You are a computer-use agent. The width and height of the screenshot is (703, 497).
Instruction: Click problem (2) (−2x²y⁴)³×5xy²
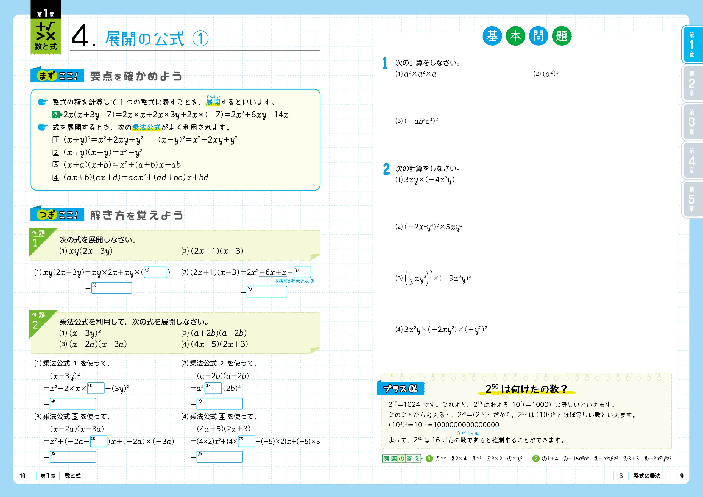point(429,227)
